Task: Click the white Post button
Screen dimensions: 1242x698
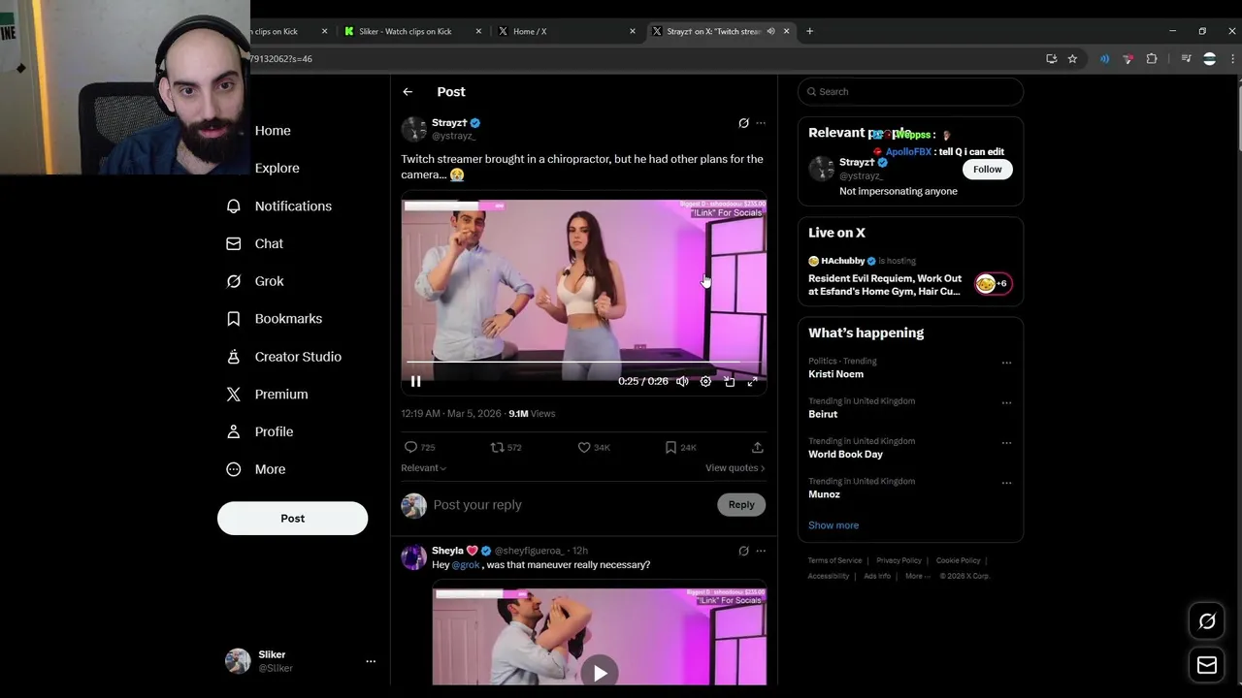Action: (292, 519)
